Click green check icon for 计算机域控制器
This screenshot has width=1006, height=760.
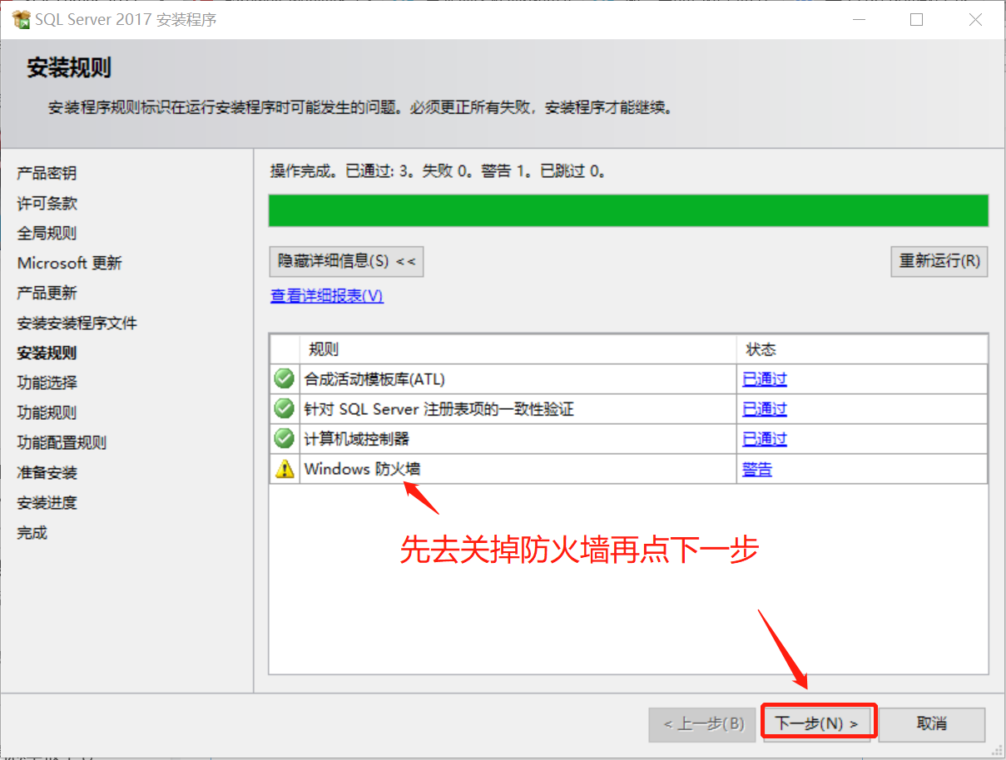coord(285,438)
